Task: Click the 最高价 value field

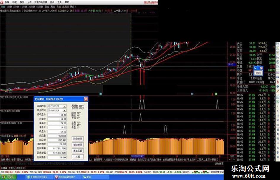Action: tap(57, 123)
